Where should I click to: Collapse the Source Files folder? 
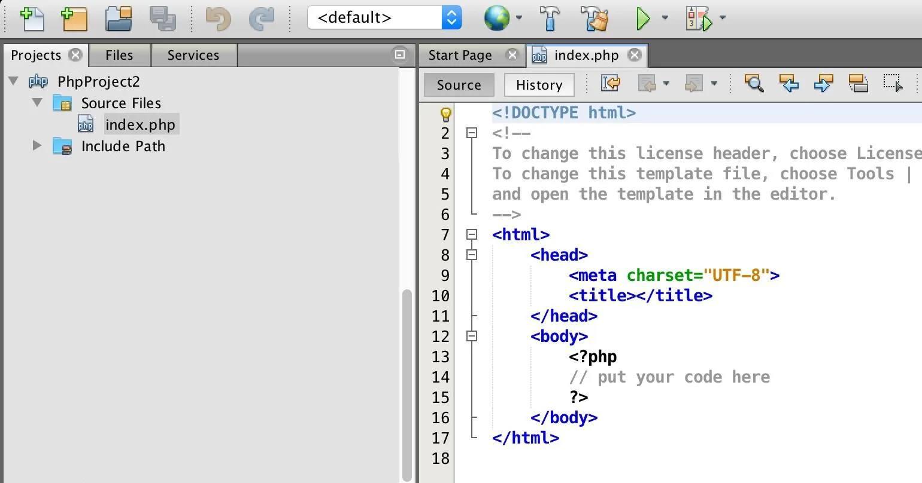(37, 102)
